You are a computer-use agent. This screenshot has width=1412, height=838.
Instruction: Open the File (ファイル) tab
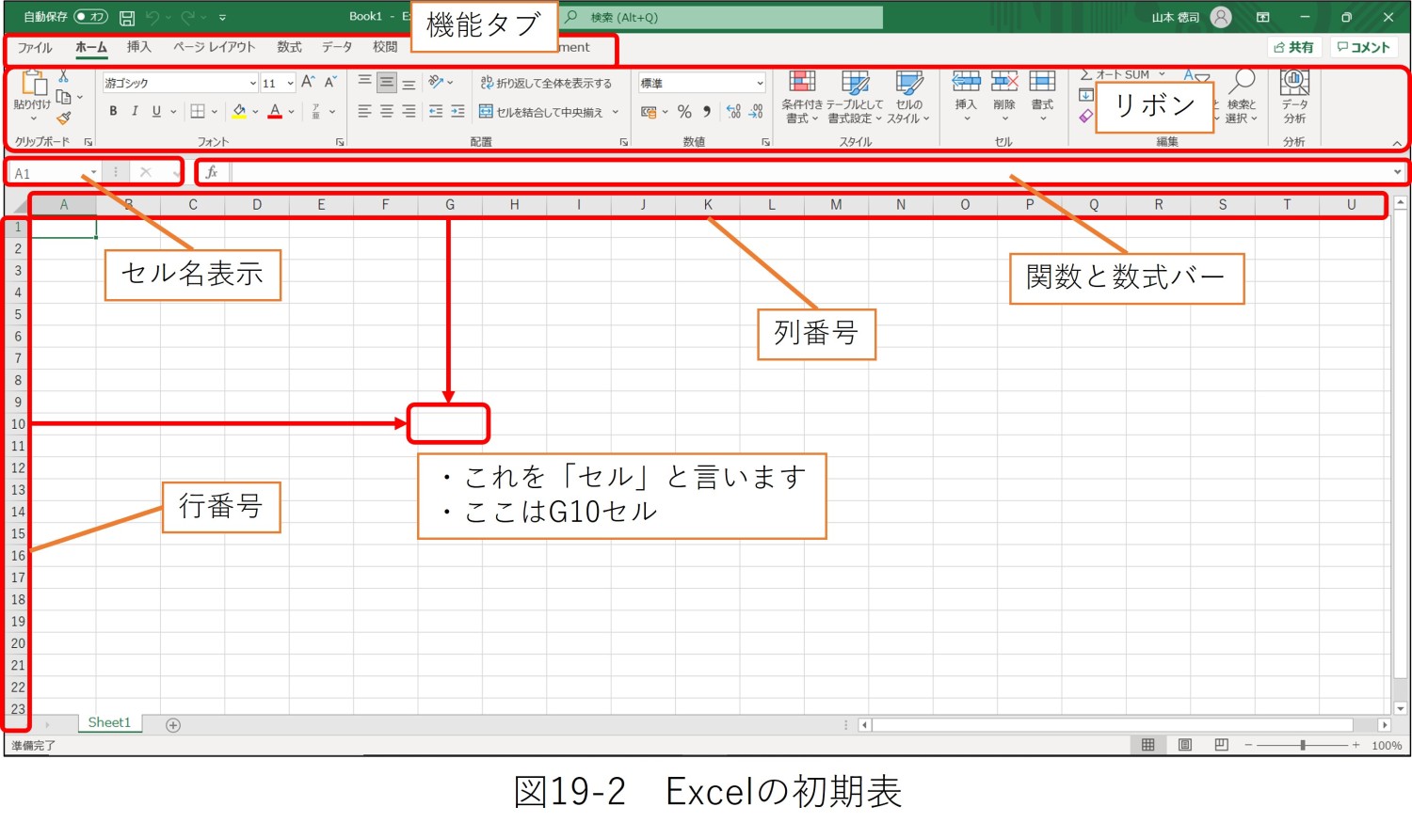[35, 47]
